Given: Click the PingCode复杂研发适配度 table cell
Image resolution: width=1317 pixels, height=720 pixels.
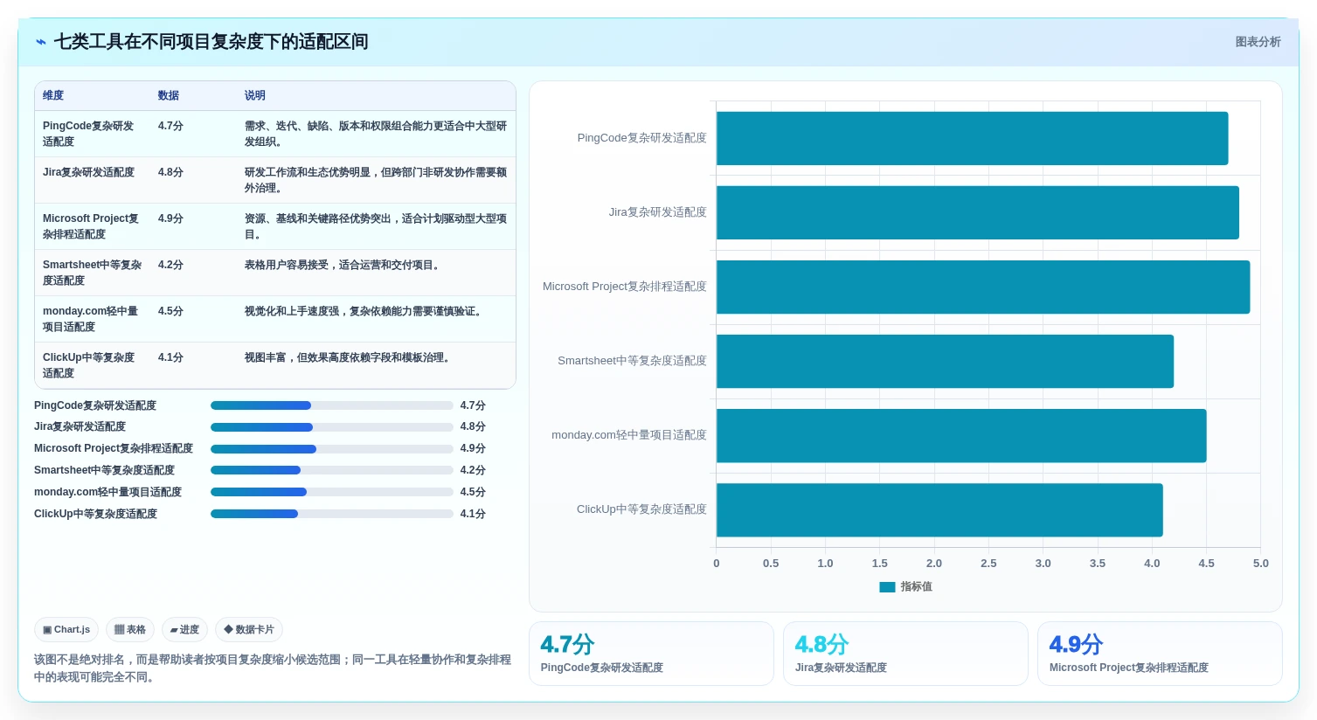Looking at the screenshot, I should (x=92, y=134).
